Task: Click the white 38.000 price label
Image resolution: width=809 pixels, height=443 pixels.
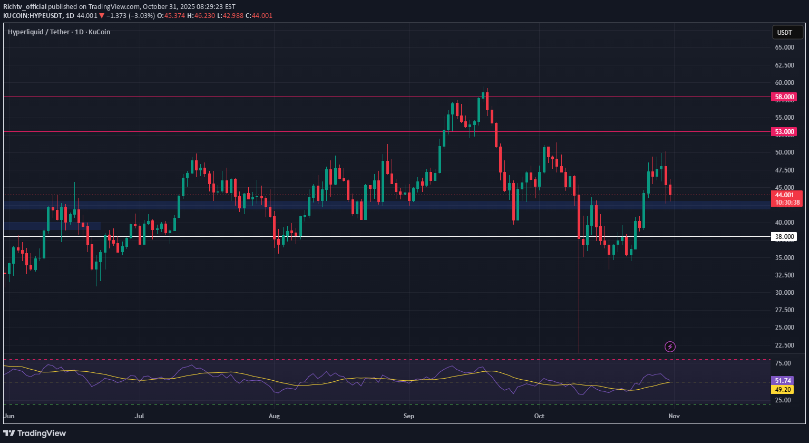Action: click(784, 237)
